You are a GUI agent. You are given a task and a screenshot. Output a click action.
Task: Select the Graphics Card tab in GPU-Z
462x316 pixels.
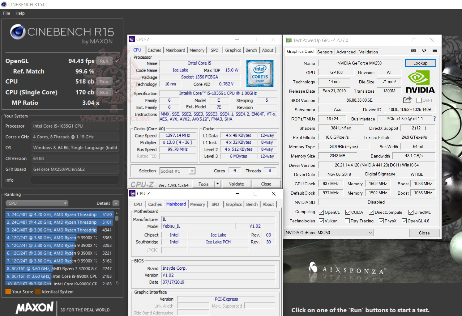tap(300, 52)
